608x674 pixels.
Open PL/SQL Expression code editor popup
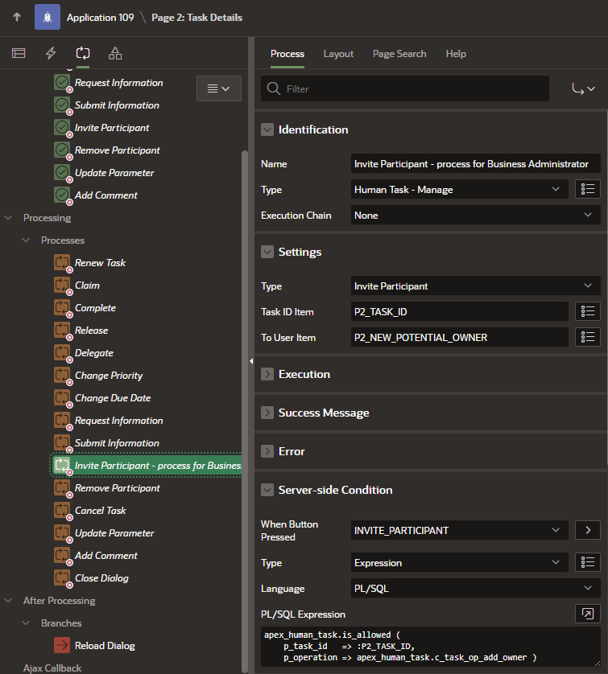tap(588, 614)
